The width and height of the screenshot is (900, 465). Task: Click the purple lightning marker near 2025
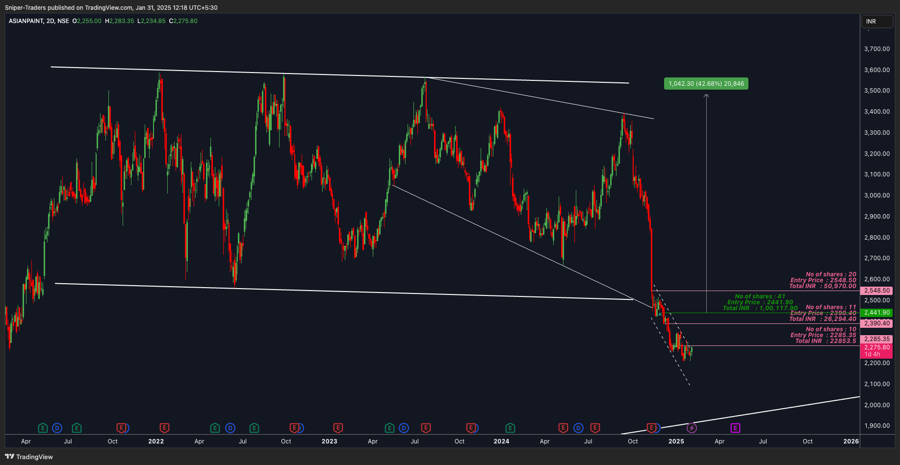tap(692, 428)
